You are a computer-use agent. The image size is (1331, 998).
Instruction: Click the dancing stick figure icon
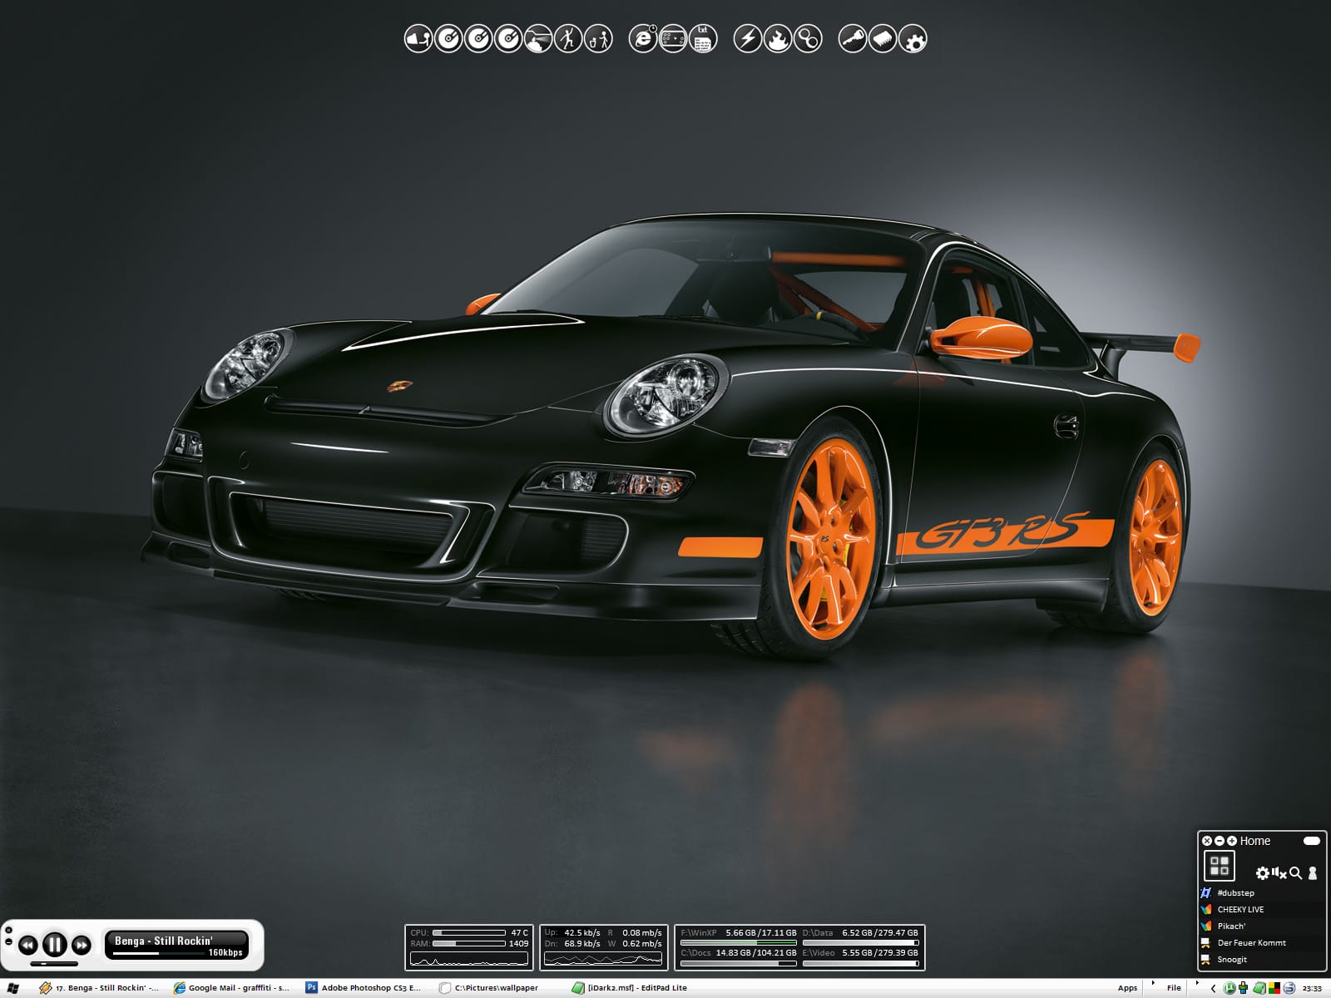568,38
